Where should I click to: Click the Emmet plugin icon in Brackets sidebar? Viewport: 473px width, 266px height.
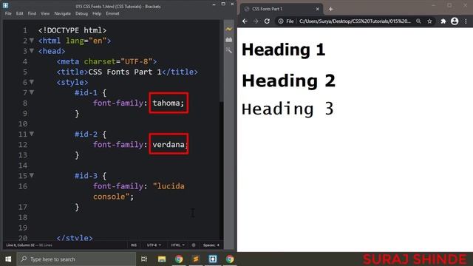tap(229, 50)
